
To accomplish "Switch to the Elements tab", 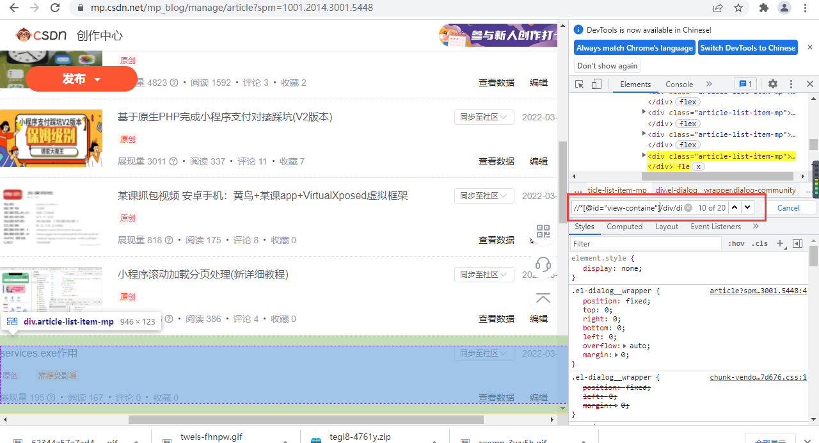I will pos(635,84).
